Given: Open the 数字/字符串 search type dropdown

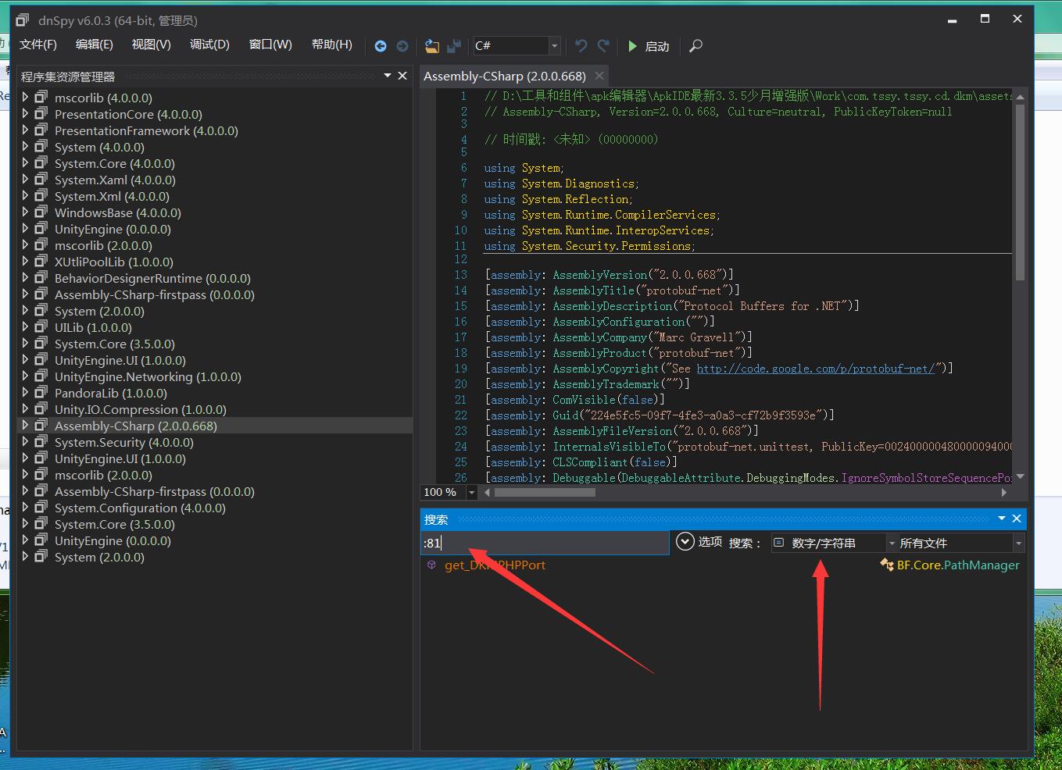Looking at the screenshot, I should tap(891, 543).
